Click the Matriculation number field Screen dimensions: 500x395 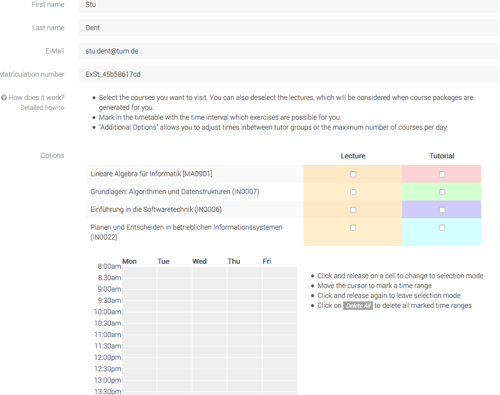click(289, 74)
